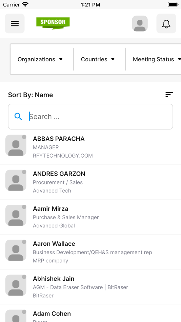Image resolution: width=181 pixels, height=322 pixels.
Task: Open the sort order icon
Action: [169, 95]
